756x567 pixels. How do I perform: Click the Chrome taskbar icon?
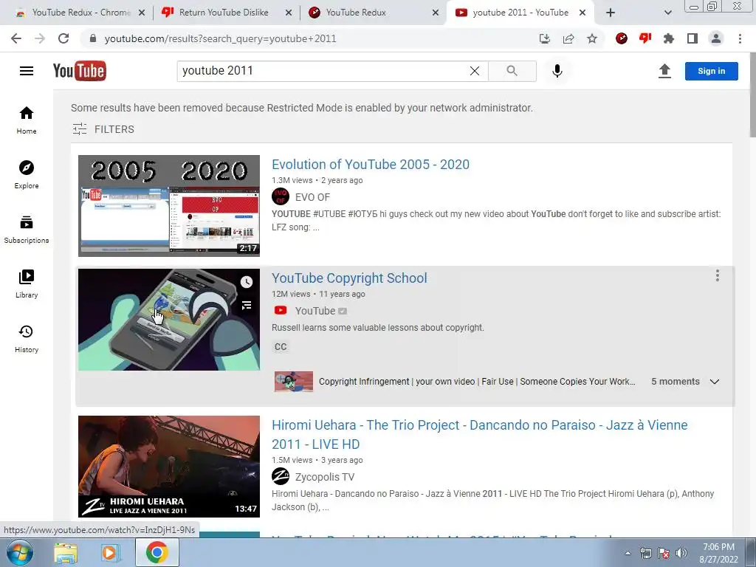tap(157, 552)
